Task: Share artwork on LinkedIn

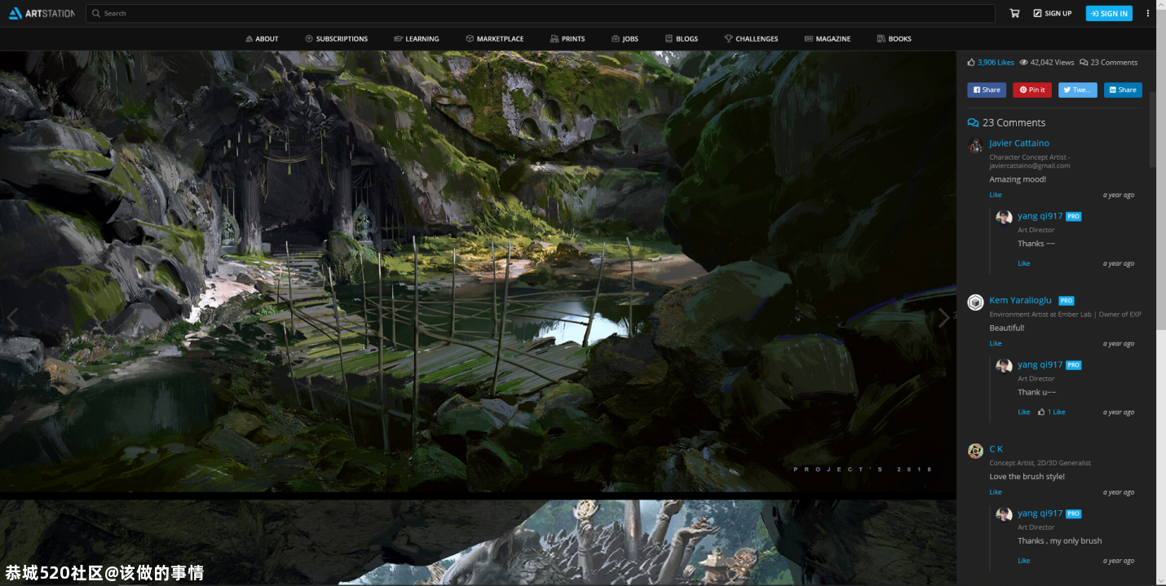Action: tap(1123, 90)
